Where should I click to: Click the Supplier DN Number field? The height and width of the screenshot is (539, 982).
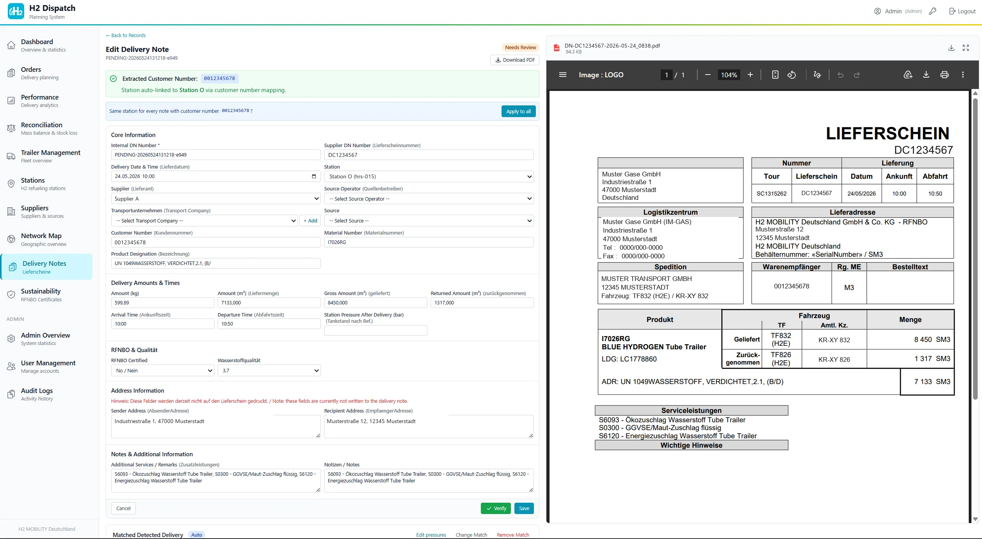click(429, 155)
